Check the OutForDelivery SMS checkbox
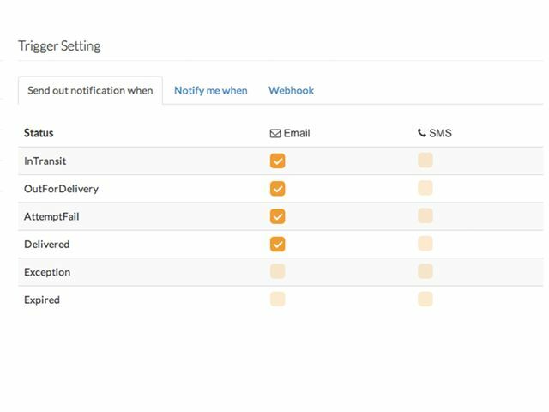This screenshot has width=549, height=412. 425,189
